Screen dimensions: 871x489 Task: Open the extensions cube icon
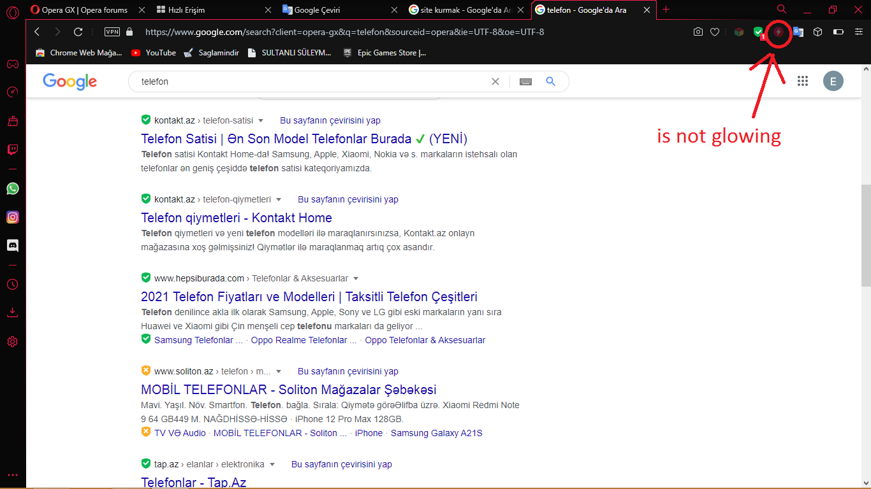(818, 32)
